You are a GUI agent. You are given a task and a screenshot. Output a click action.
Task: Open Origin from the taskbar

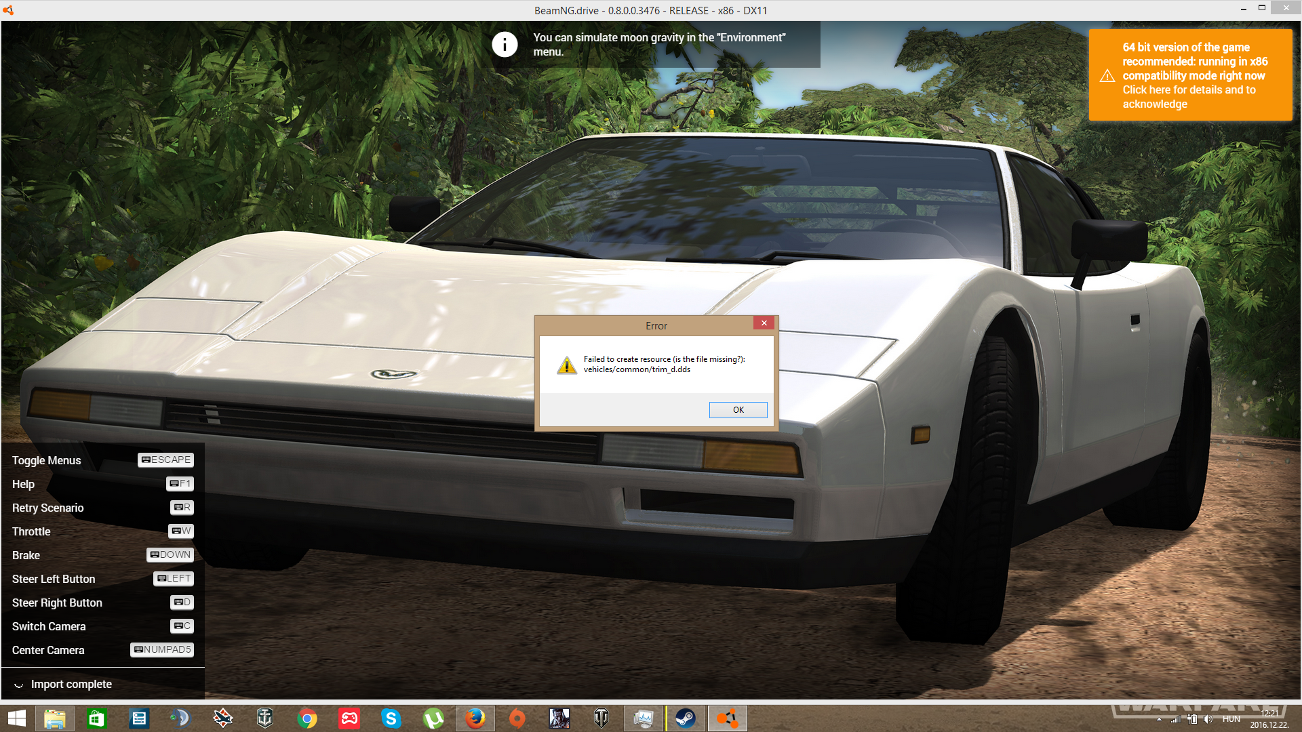(x=517, y=718)
